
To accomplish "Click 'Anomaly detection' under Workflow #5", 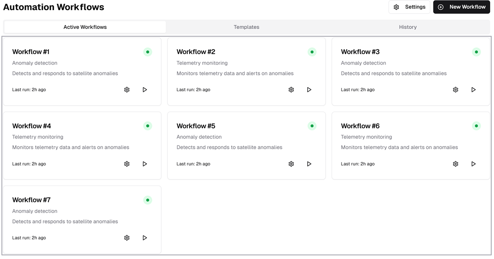I will tap(199, 137).
